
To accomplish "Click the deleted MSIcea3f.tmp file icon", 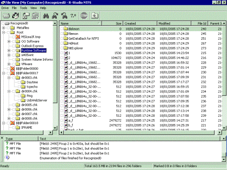I will pos(18,37).
